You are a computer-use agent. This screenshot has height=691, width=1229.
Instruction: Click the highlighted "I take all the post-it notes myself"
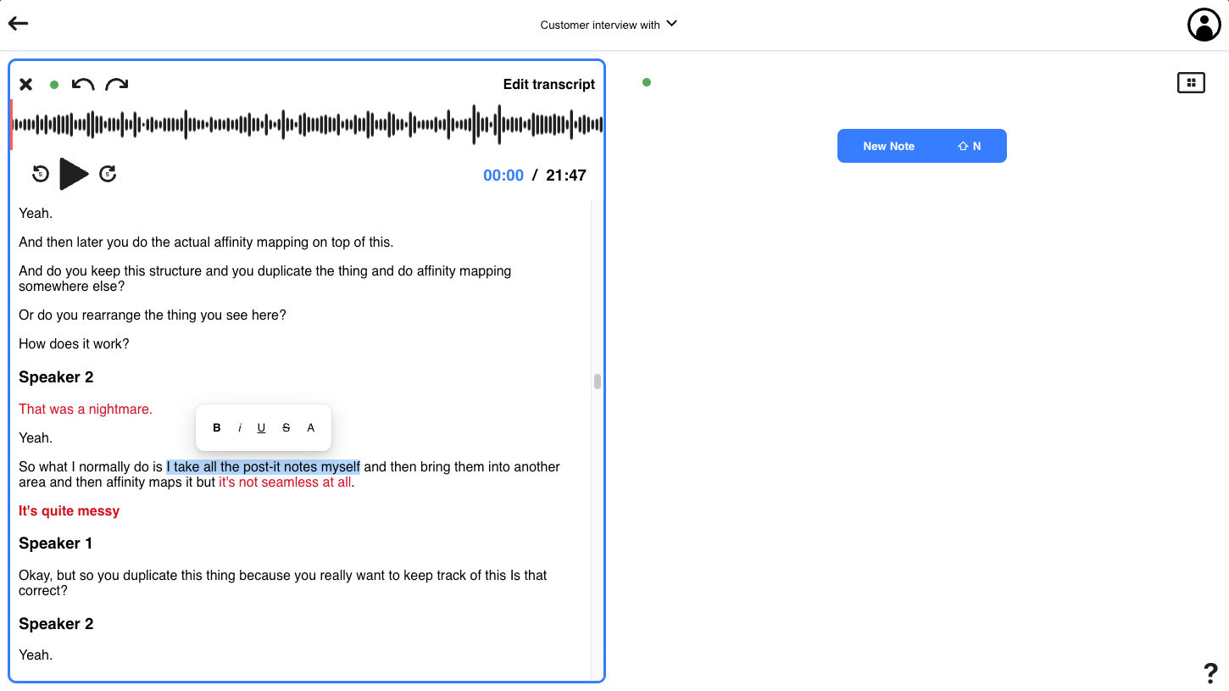pos(264,467)
